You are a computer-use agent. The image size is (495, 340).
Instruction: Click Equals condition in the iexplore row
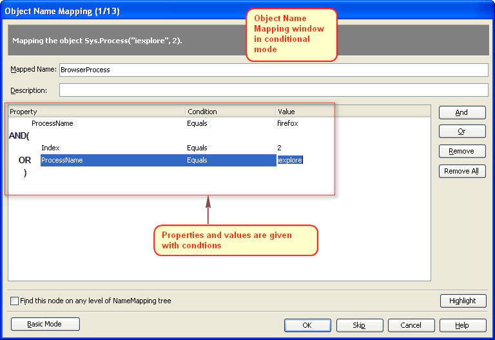197,160
